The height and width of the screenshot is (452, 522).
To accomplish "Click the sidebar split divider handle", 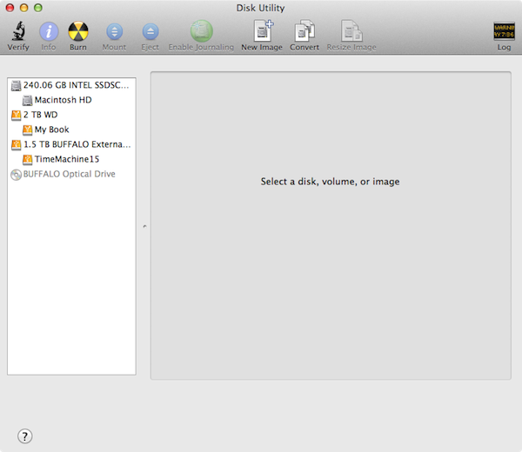I will click(x=144, y=226).
